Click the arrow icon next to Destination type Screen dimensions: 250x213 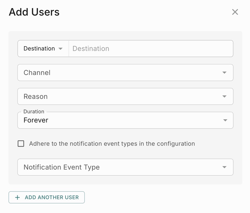point(60,49)
